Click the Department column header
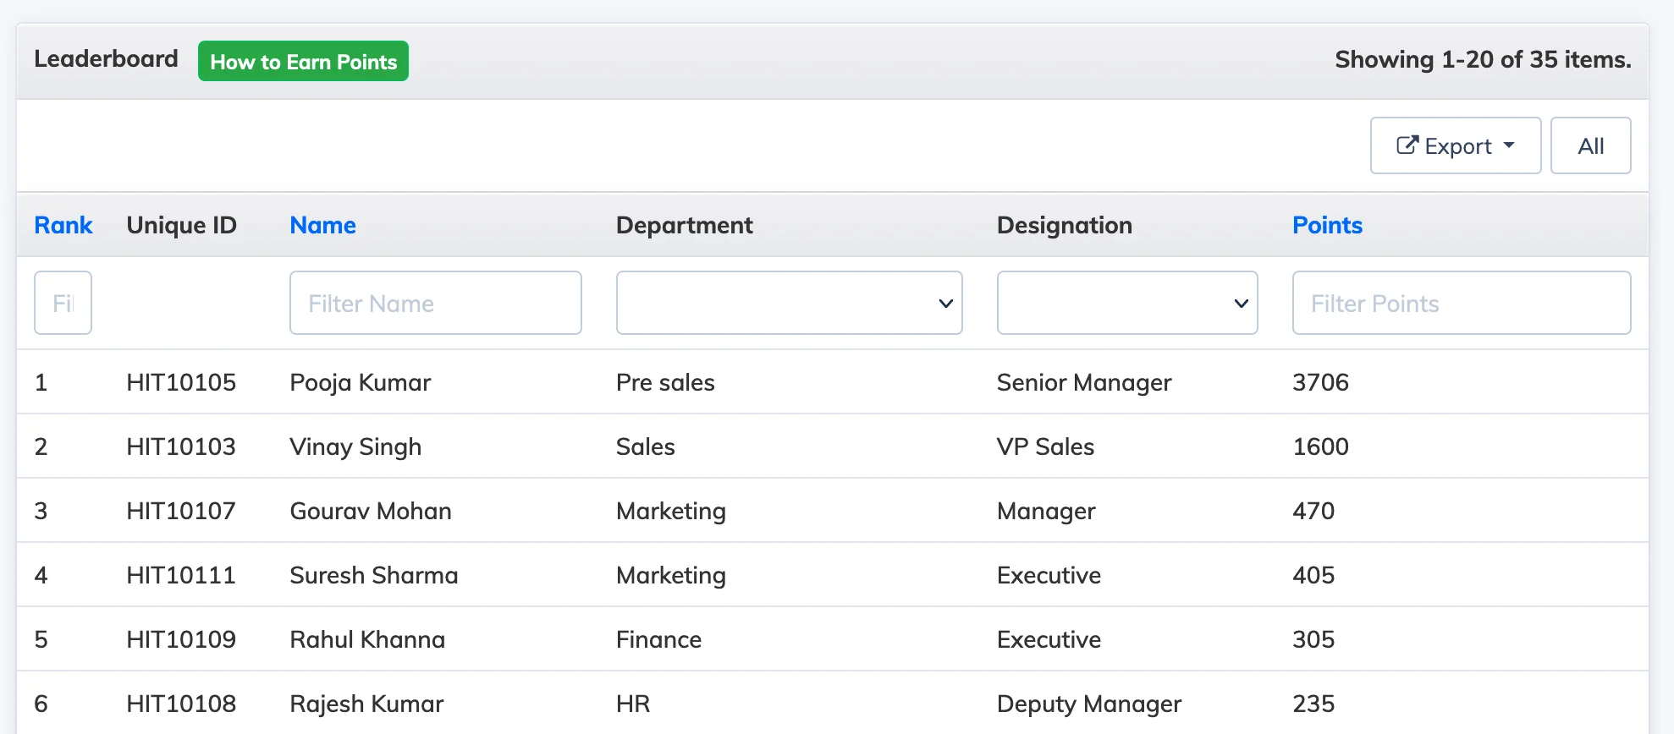The image size is (1674, 734). [684, 225]
